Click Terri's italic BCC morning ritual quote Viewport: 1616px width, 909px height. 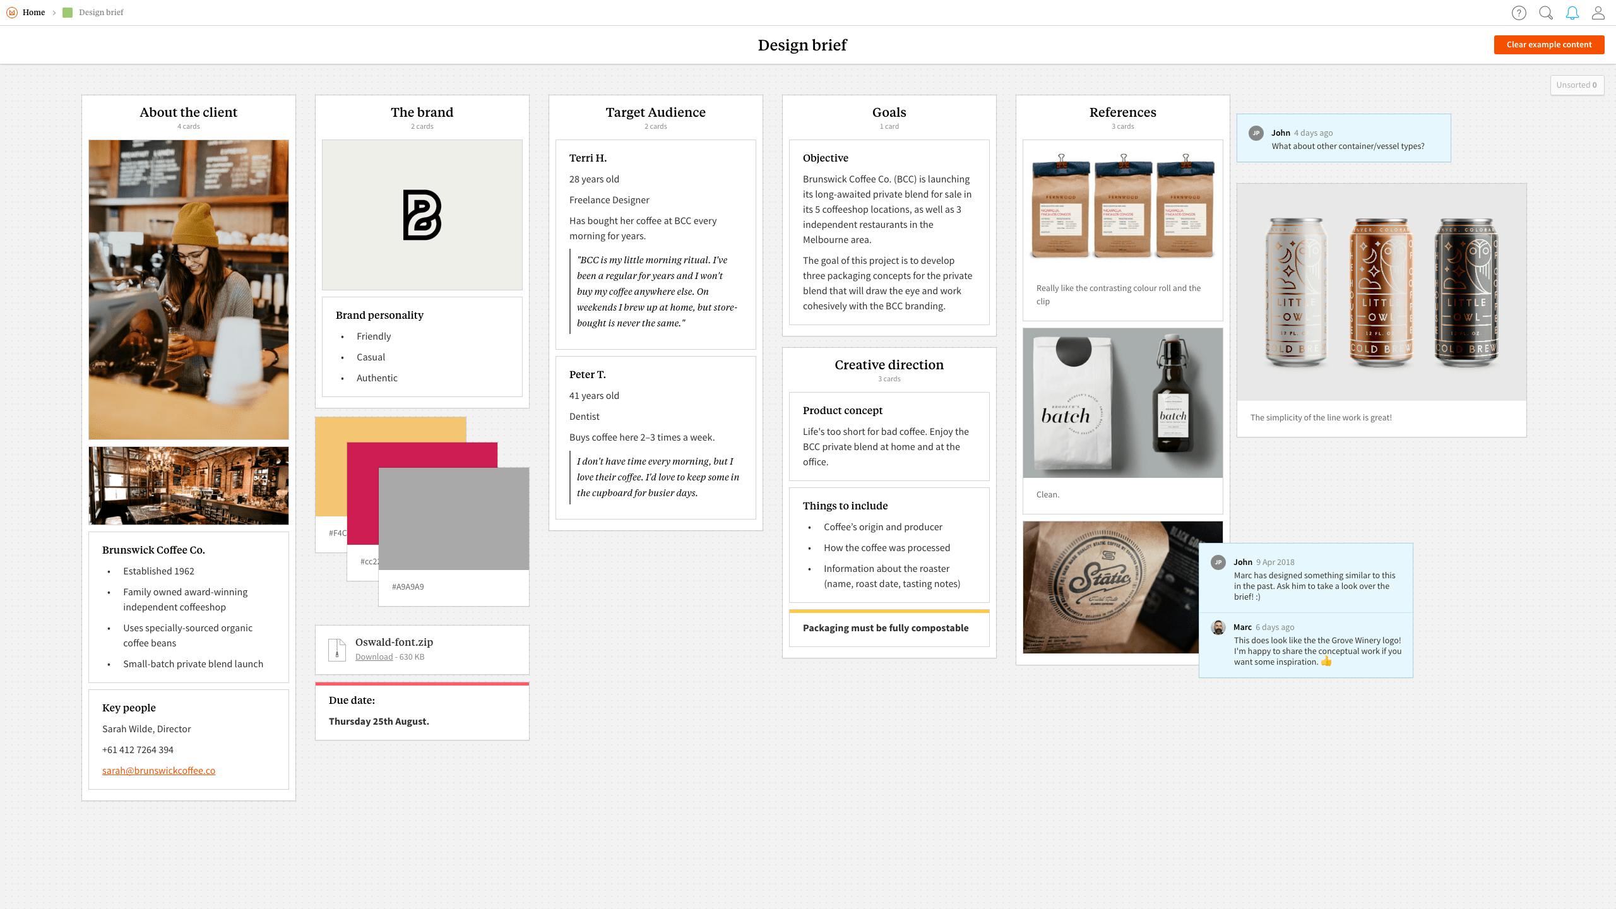coord(656,291)
